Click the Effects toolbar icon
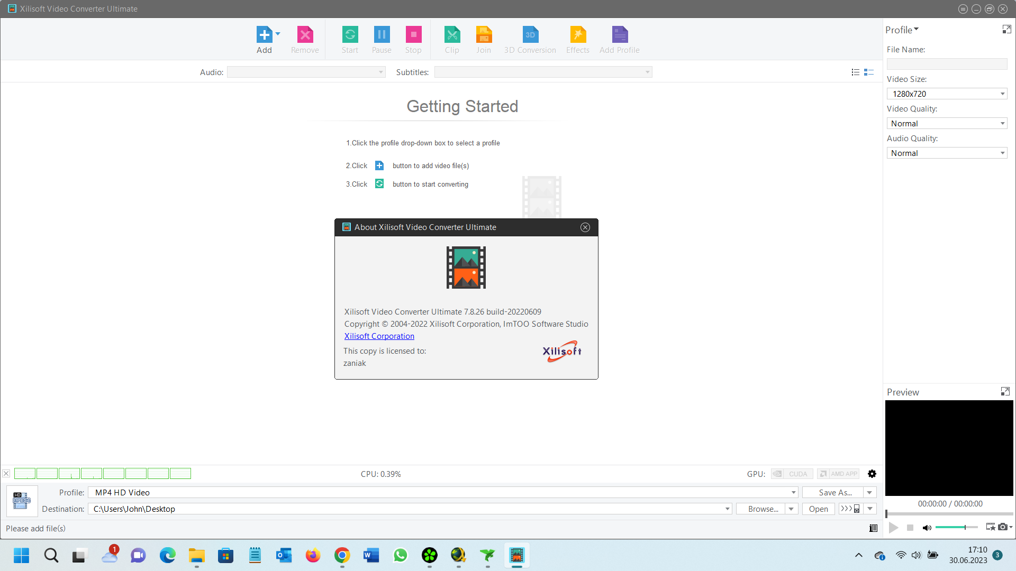 pos(578,34)
